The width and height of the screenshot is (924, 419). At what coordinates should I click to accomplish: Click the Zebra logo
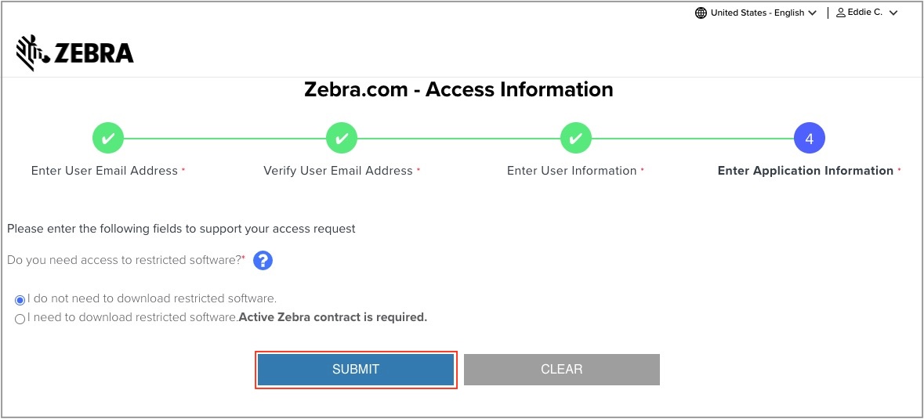pos(74,52)
